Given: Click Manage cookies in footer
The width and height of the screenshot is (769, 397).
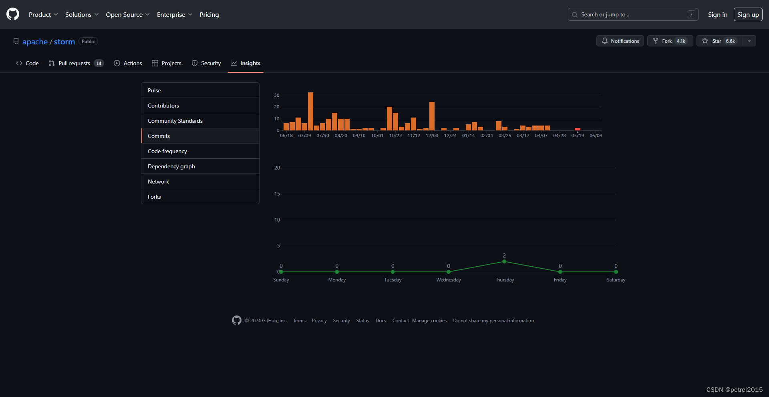Looking at the screenshot, I should (429, 321).
